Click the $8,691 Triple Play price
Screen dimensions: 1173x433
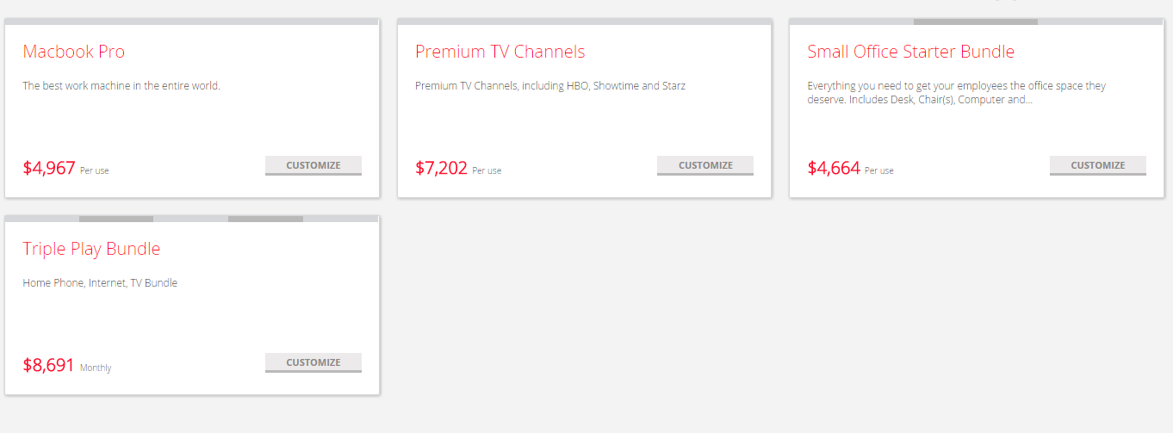tap(49, 365)
